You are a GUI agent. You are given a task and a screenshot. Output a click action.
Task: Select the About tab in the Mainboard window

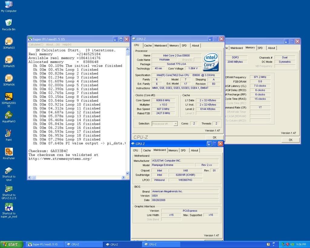pos(194,150)
